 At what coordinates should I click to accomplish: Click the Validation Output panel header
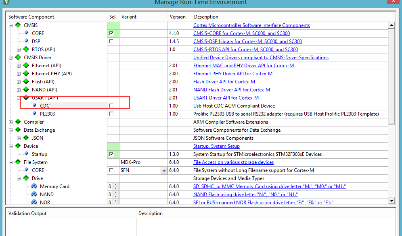point(27,213)
